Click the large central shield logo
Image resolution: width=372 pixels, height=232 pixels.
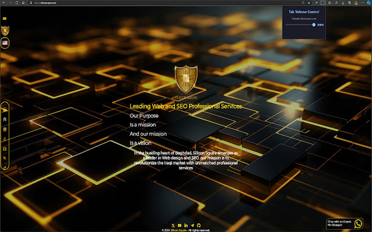click(x=186, y=79)
